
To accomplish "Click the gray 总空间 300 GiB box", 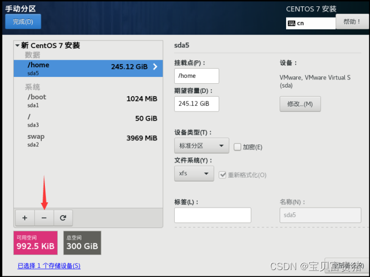I will [82, 243].
